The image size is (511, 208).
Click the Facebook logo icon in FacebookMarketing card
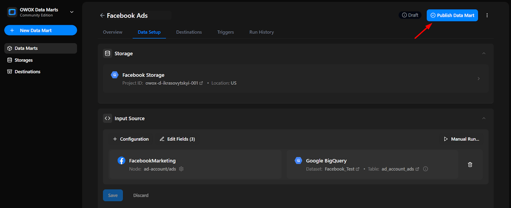tap(122, 161)
